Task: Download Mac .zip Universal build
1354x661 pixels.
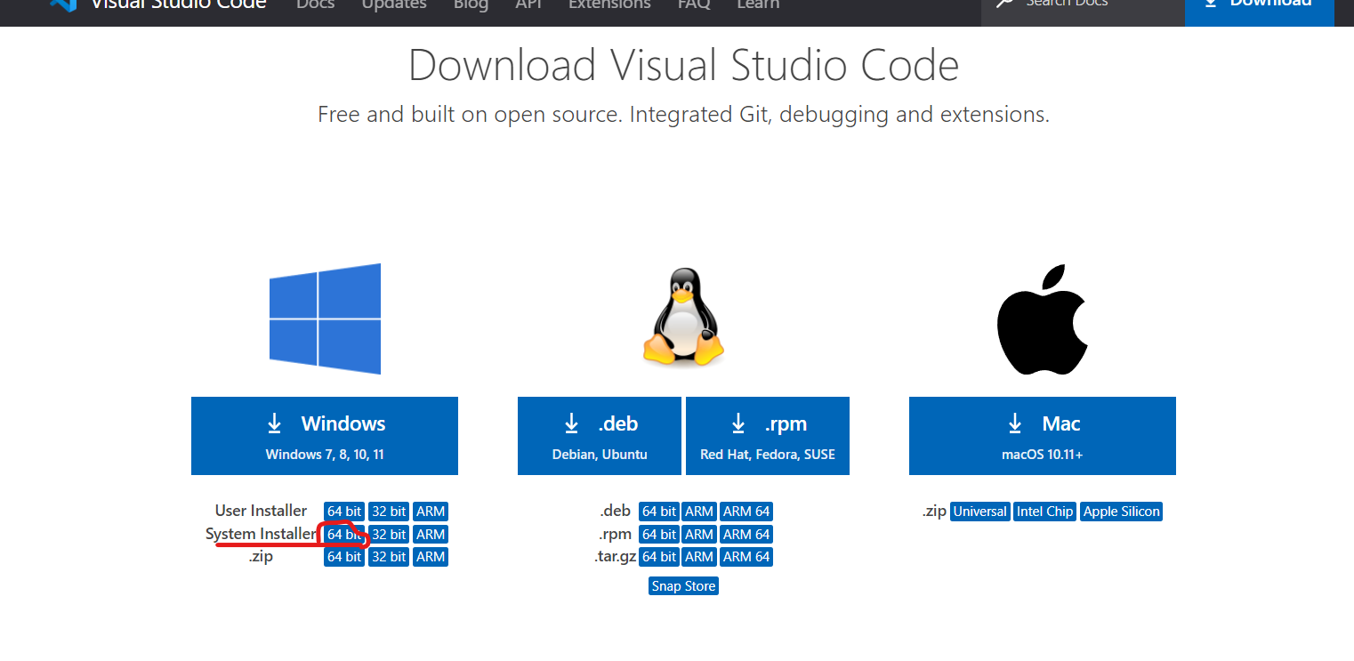Action: [980, 512]
